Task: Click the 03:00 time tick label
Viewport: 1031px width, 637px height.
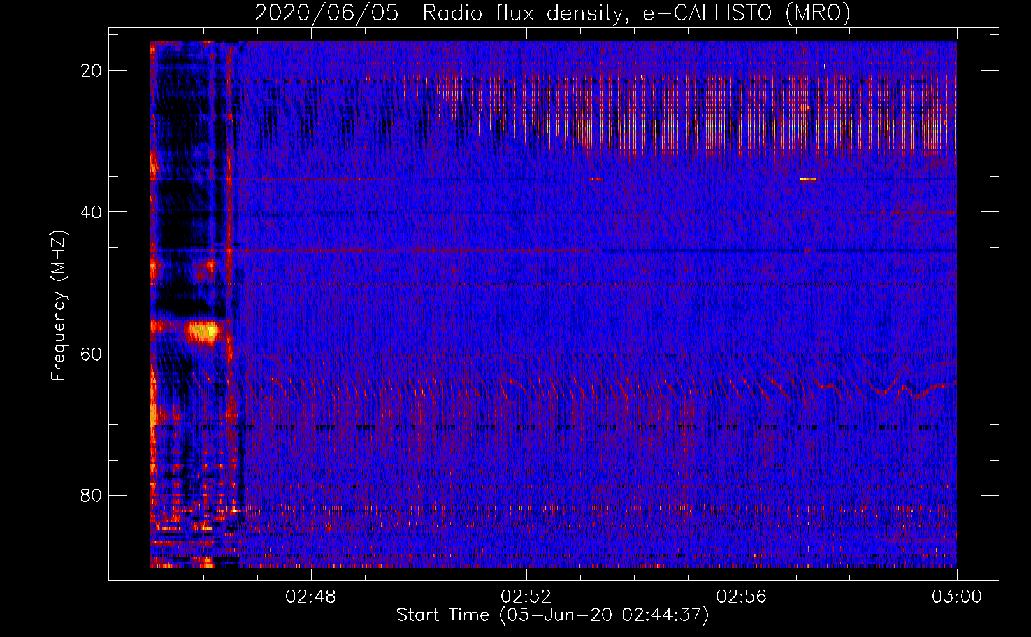Action: [957, 597]
